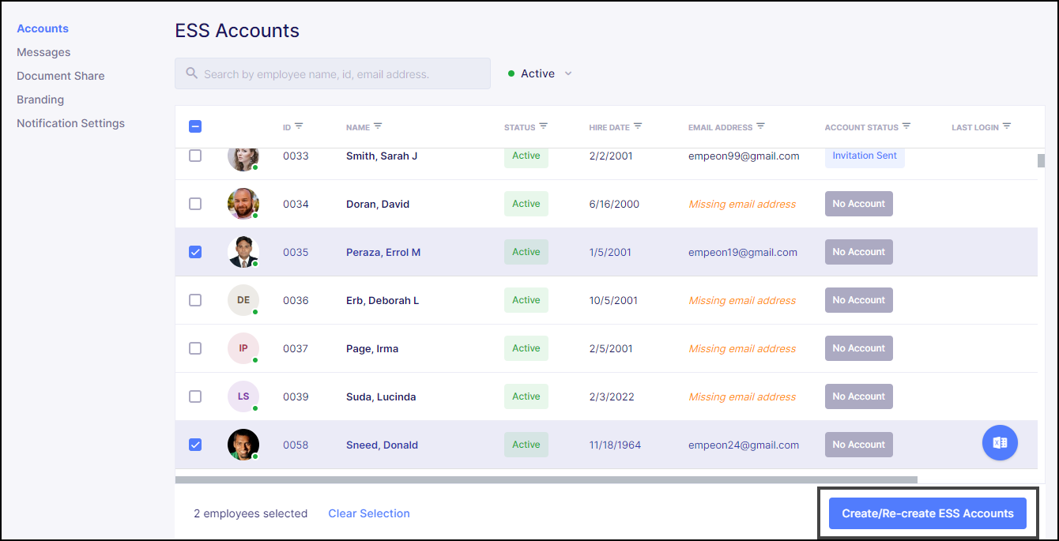Image resolution: width=1059 pixels, height=541 pixels.
Task: Click the Clear Selection link
Action: pyautogui.click(x=369, y=513)
